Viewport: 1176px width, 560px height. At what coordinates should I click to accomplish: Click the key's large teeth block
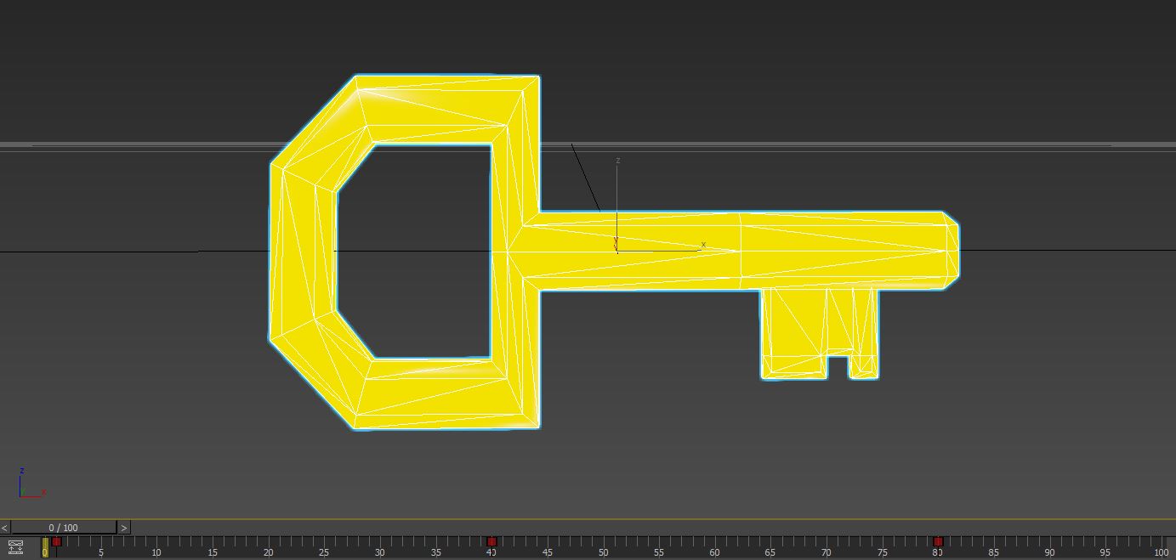click(x=793, y=333)
